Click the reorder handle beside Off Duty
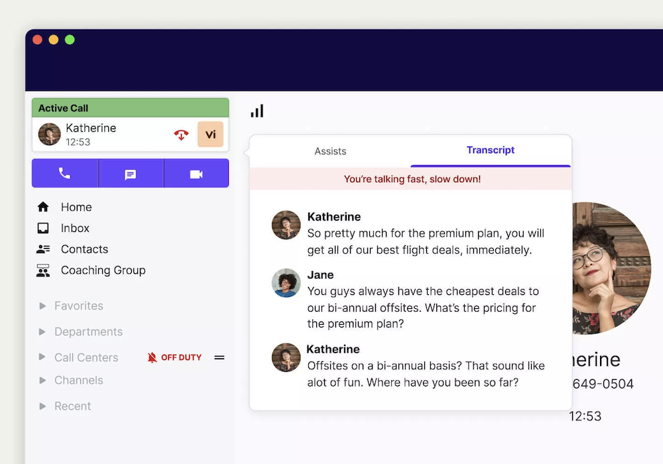 coord(219,357)
